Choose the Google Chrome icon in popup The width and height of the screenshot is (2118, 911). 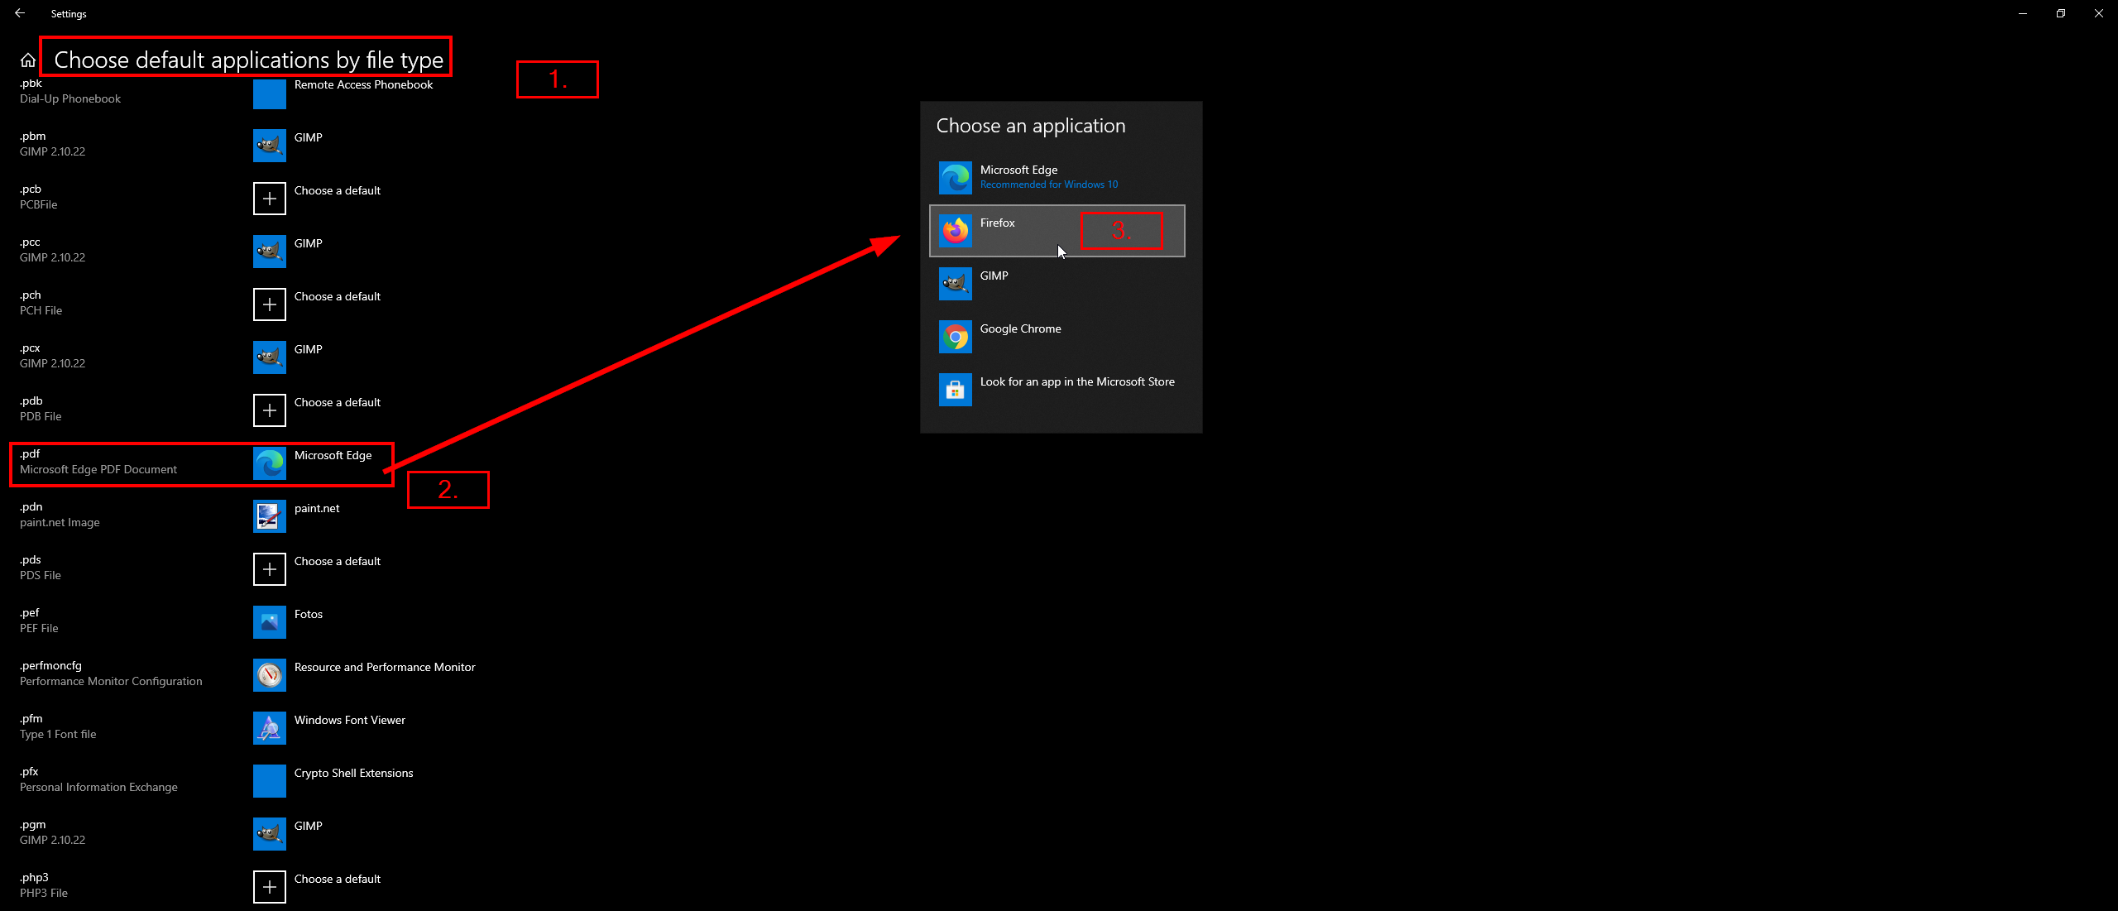(x=956, y=337)
